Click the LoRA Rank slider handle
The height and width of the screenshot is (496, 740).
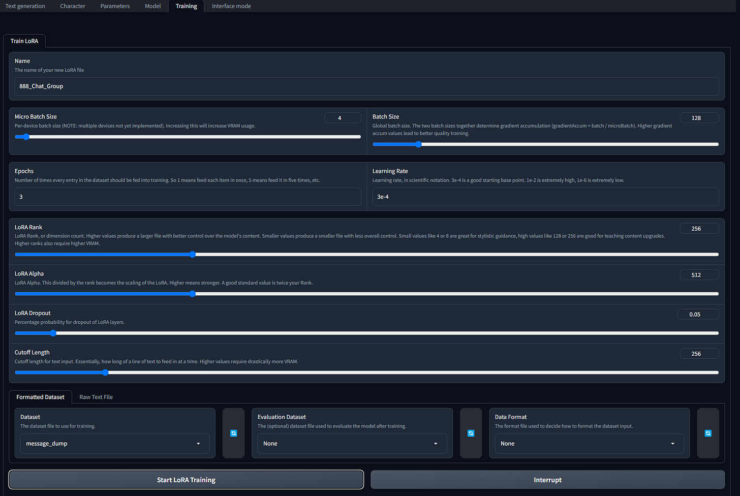[192, 254]
